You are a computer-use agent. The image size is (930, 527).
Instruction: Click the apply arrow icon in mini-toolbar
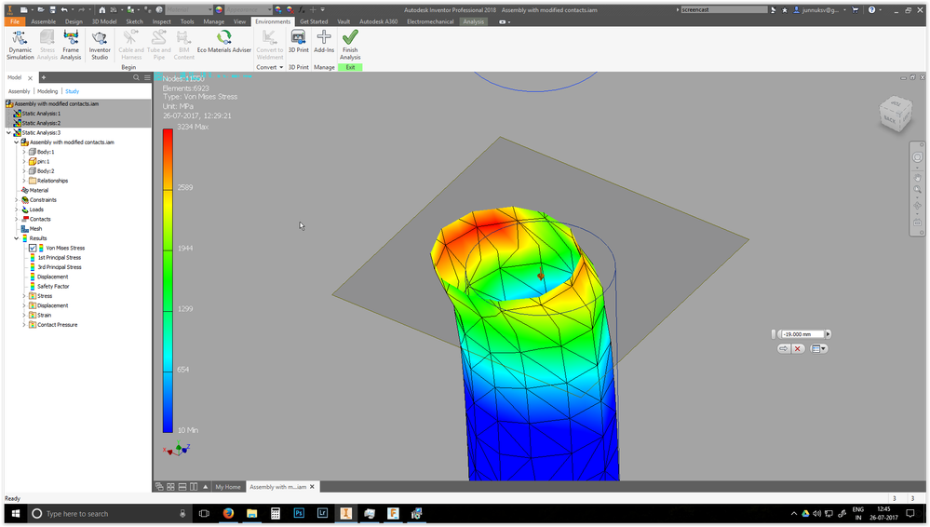(784, 348)
